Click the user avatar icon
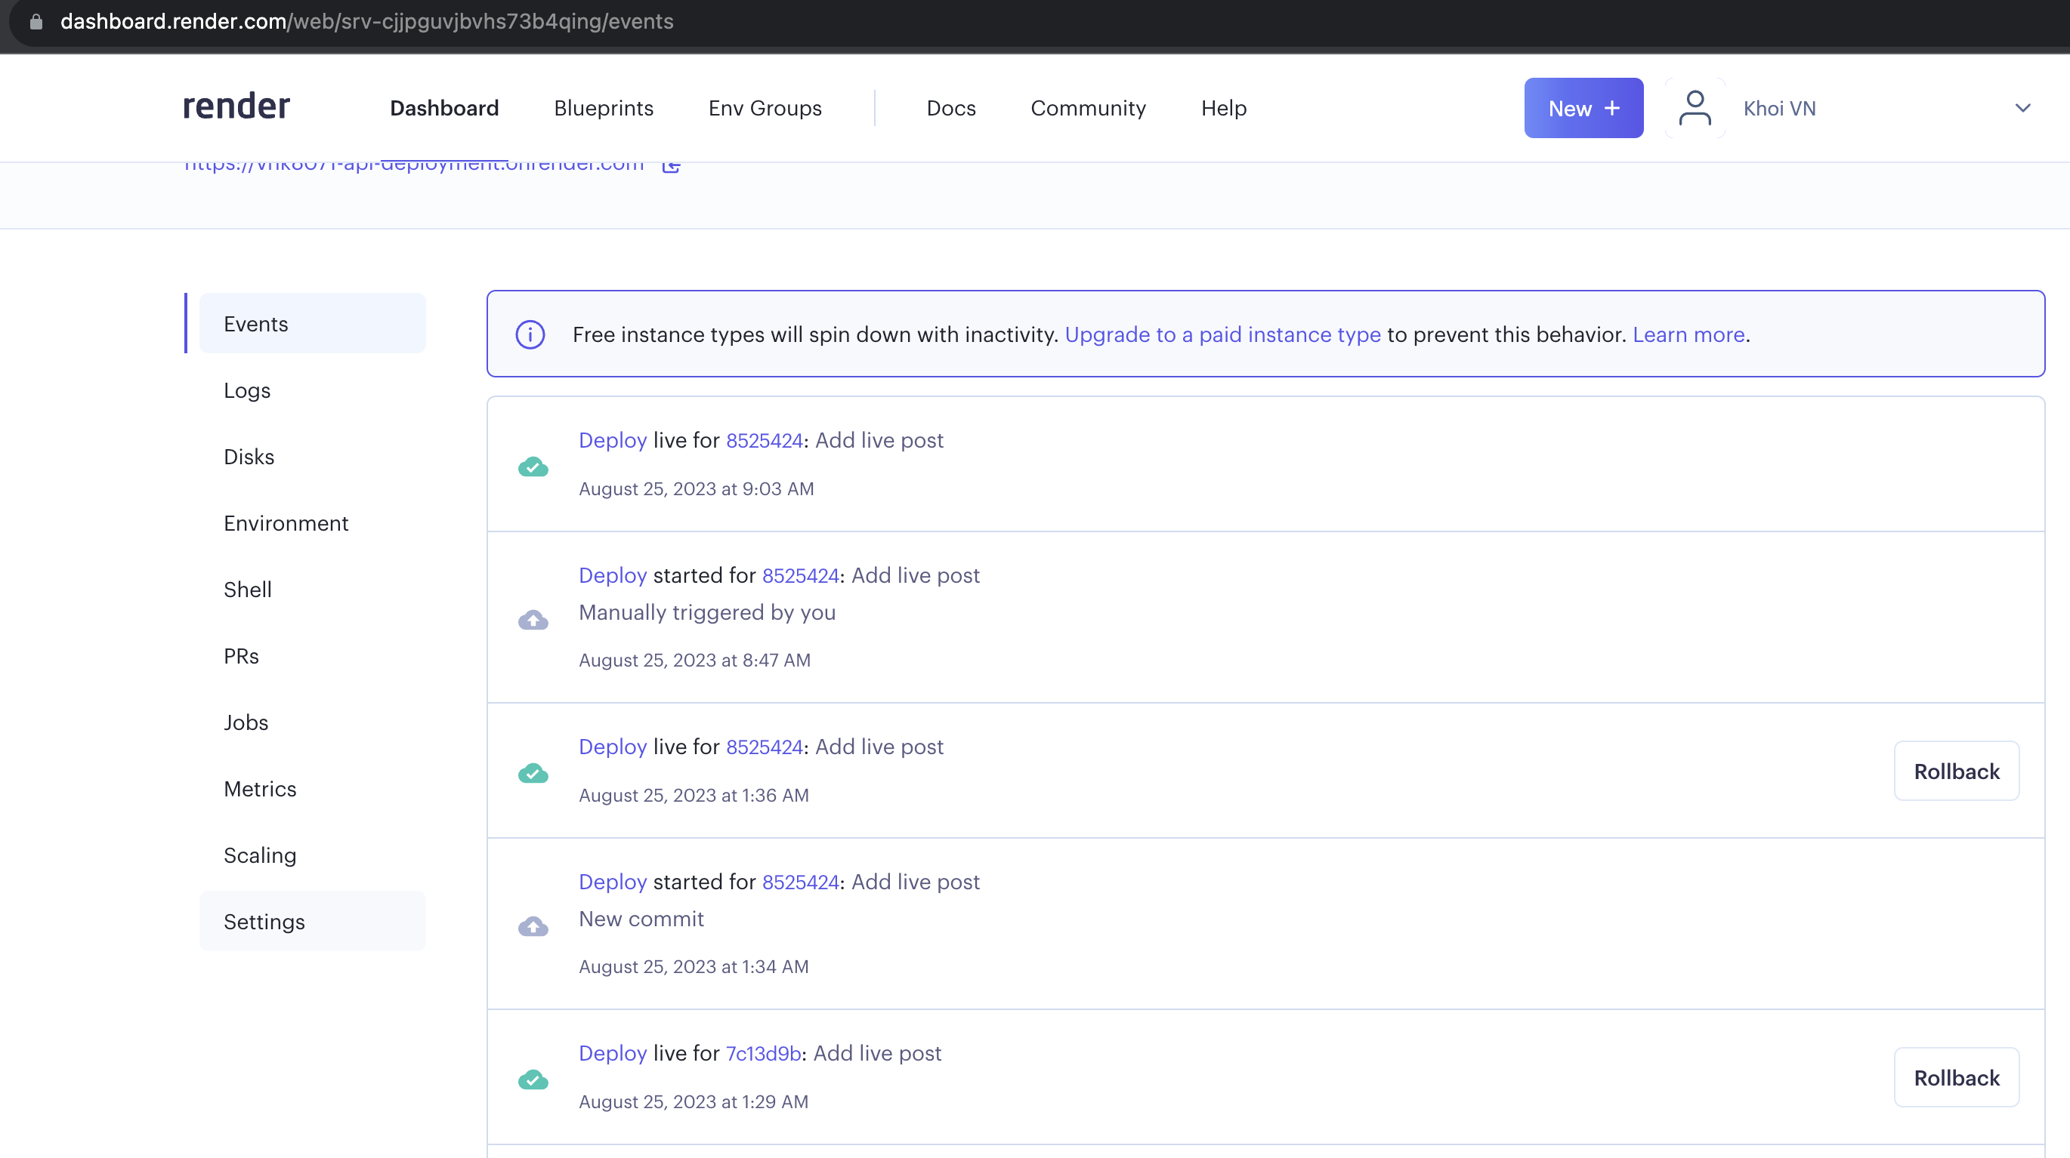This screenshot has height=1158, width=2070. [1695, 108]
